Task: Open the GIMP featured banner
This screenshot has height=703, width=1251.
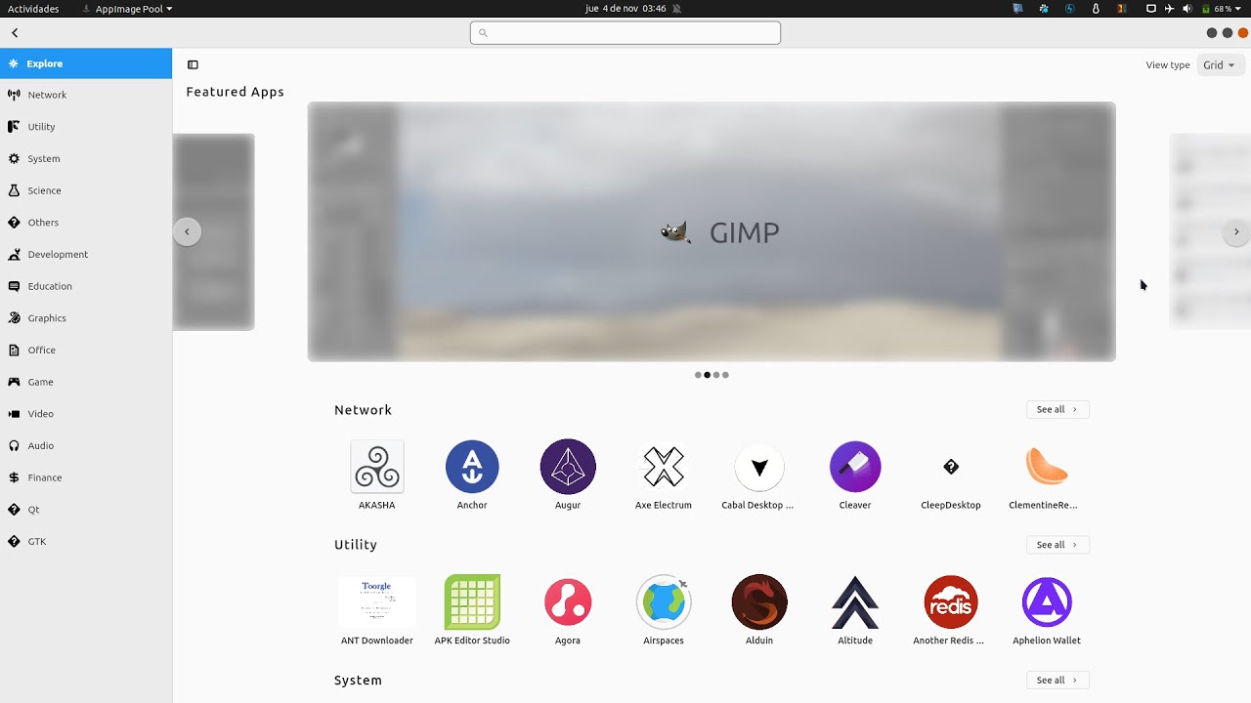Action: click(712, 231)
